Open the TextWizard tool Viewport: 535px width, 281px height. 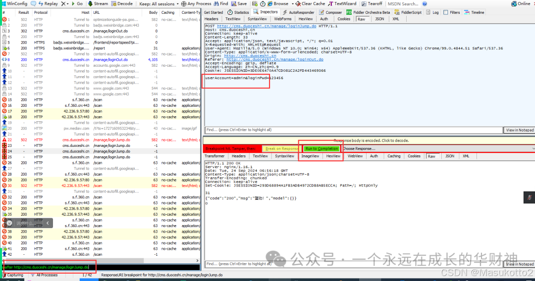(x=342, y=3)
